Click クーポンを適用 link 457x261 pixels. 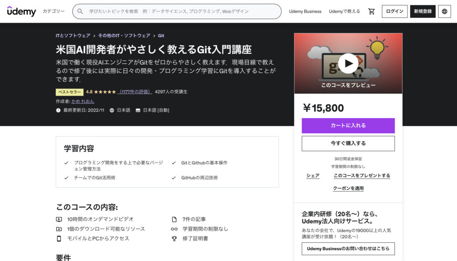point(348,188)
